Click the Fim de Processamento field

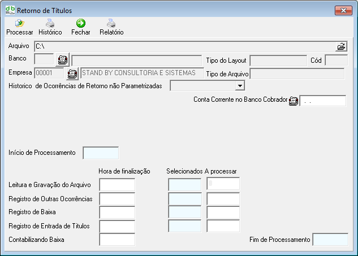tap(330, 240)
